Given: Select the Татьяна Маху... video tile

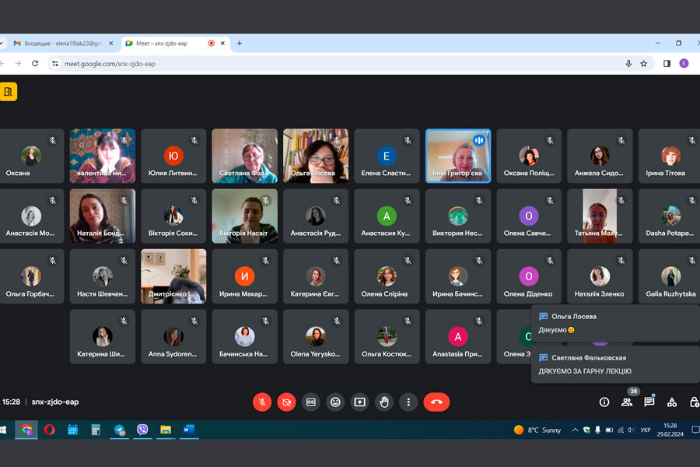Looking at the screenshot, I should coord(600,216).
